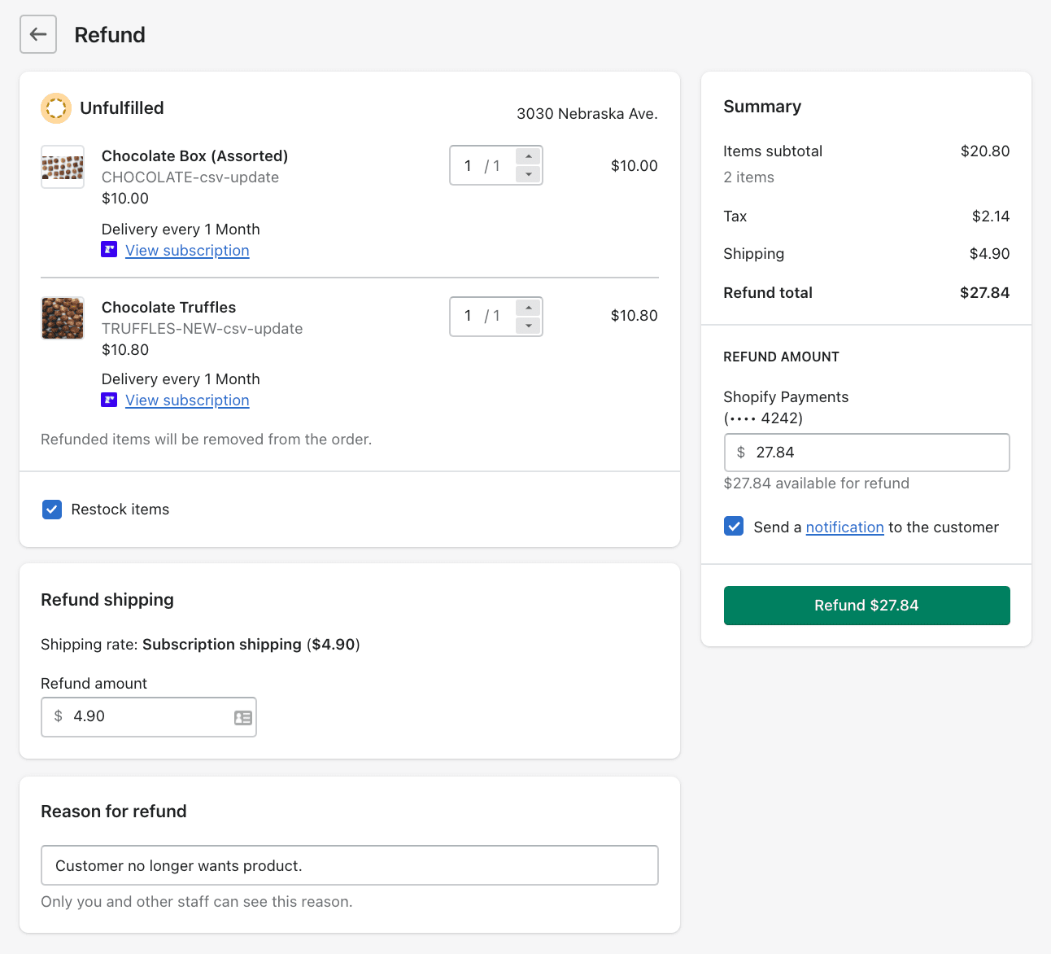This screenshot has height=954, width=1051.
Task: Open the notification link in Summary
Action: pos(844,527)
